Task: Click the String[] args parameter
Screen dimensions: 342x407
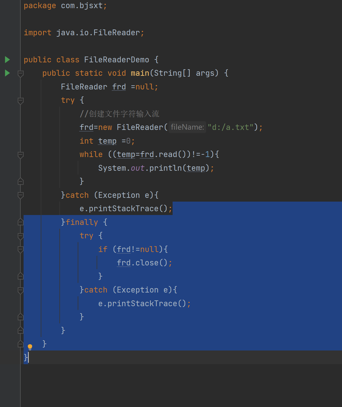Action: pos(186,73)
